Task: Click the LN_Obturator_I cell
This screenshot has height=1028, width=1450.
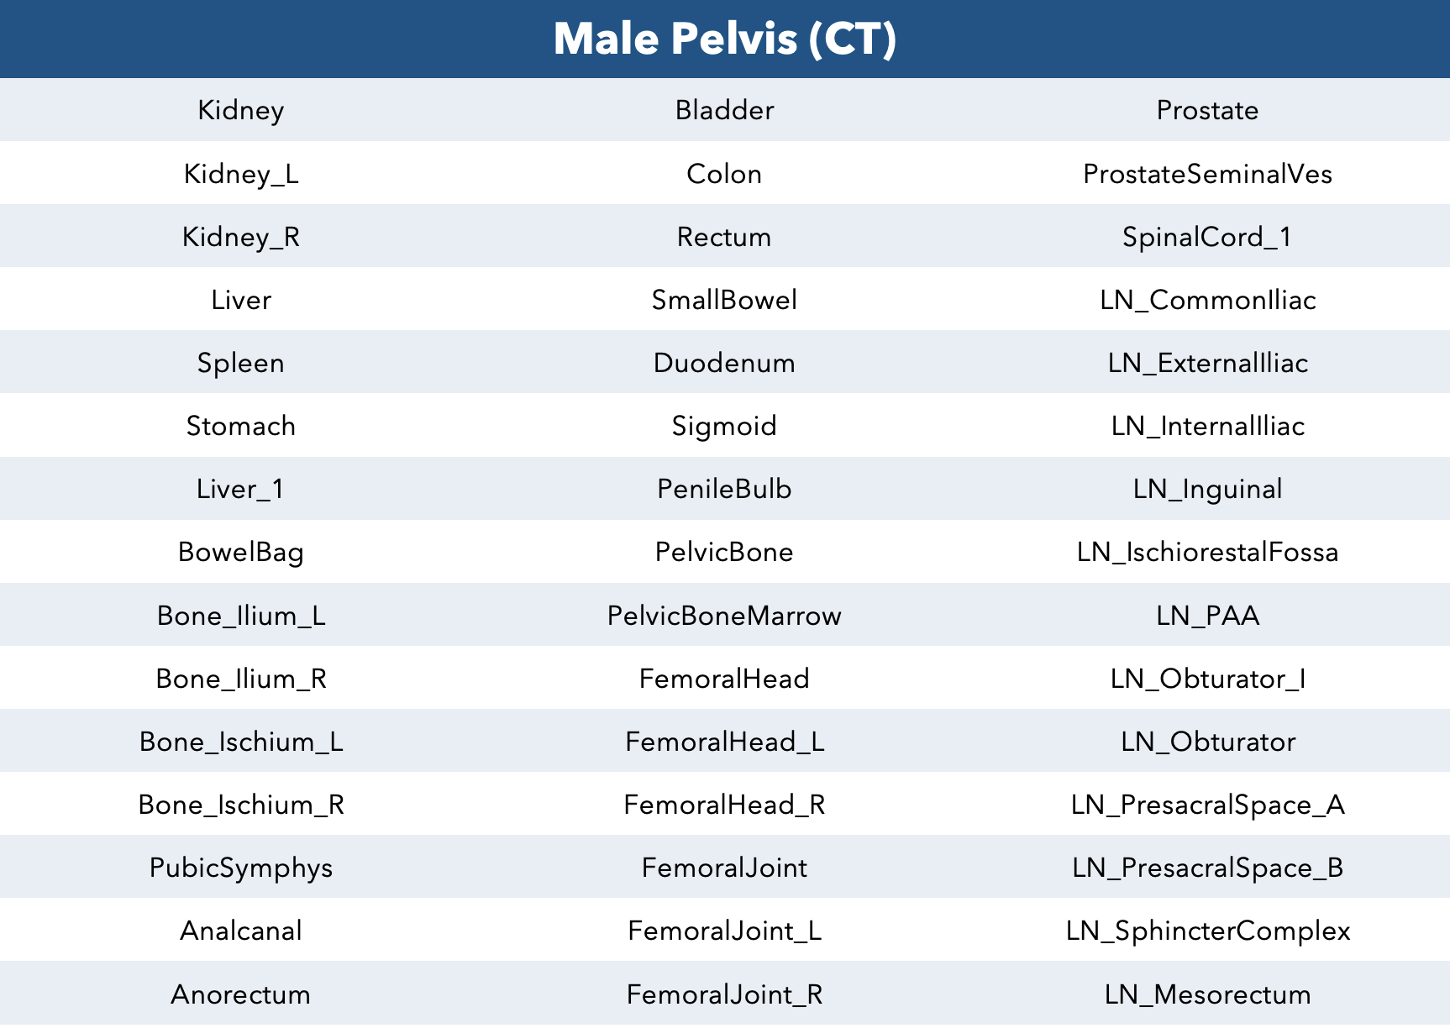Action: point(1208,679)
